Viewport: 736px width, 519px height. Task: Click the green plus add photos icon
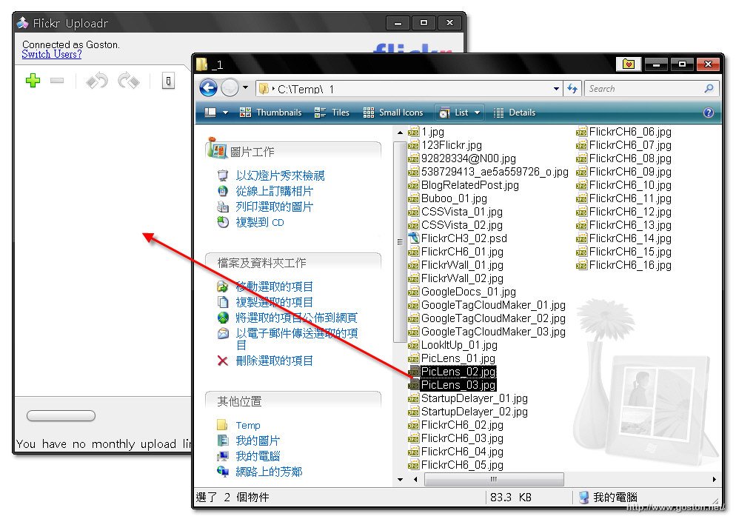coord(33,81)
